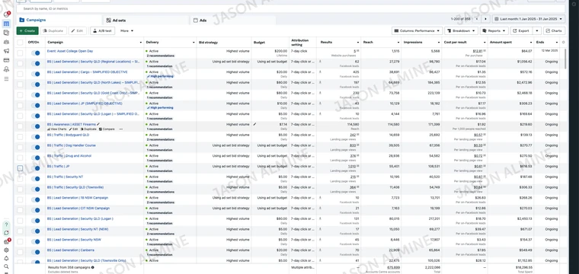Click the High performing tag on Cargo campaign
This screenshot has width=579, height=274.
click(x=161, y=76)
